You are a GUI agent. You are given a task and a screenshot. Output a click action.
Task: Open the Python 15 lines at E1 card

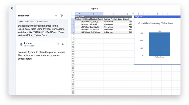42,44
